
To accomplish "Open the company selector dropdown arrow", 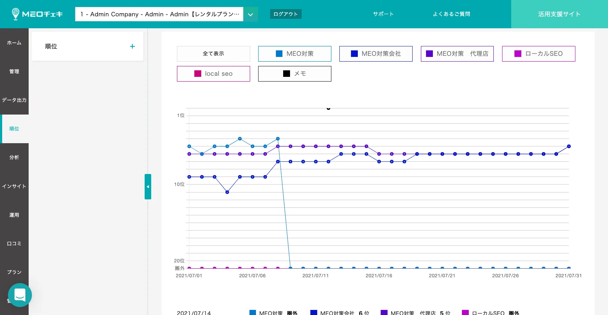I will [251, 14].
